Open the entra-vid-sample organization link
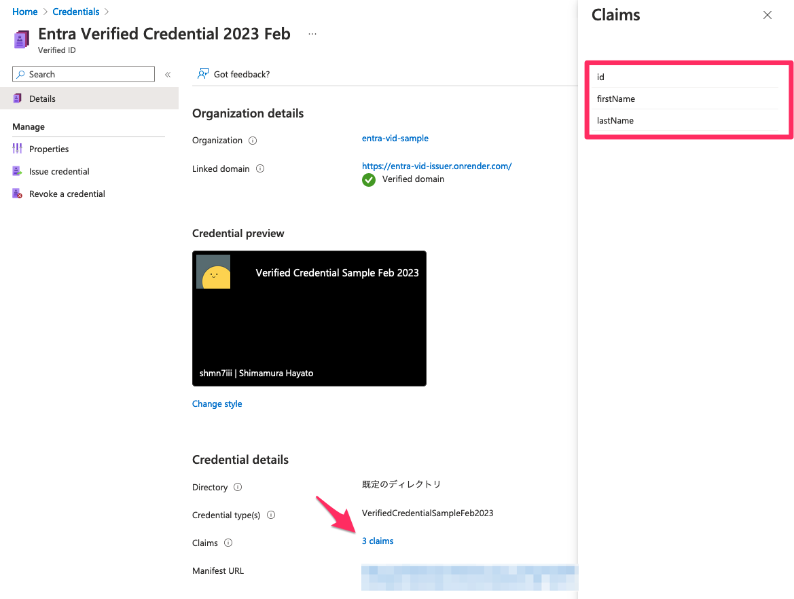The width and height of the screenshot is (794, 599). point(395,138)
